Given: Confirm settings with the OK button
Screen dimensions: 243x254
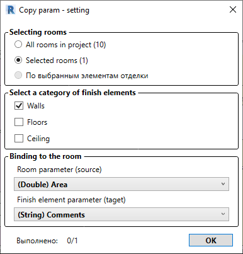Looking at the screenshot, I should coord(211,240).
